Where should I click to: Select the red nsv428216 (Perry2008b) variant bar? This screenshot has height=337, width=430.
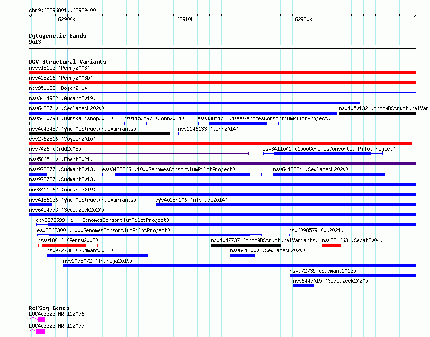222,83
